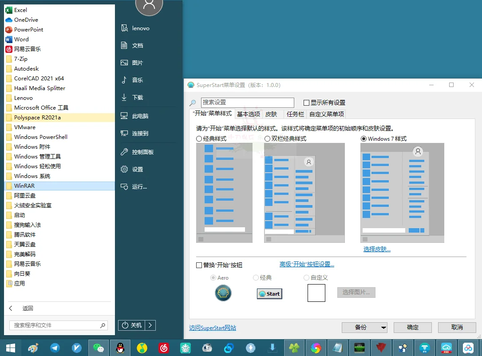Switch to the 任务栏 tab

tap(295, 114)
